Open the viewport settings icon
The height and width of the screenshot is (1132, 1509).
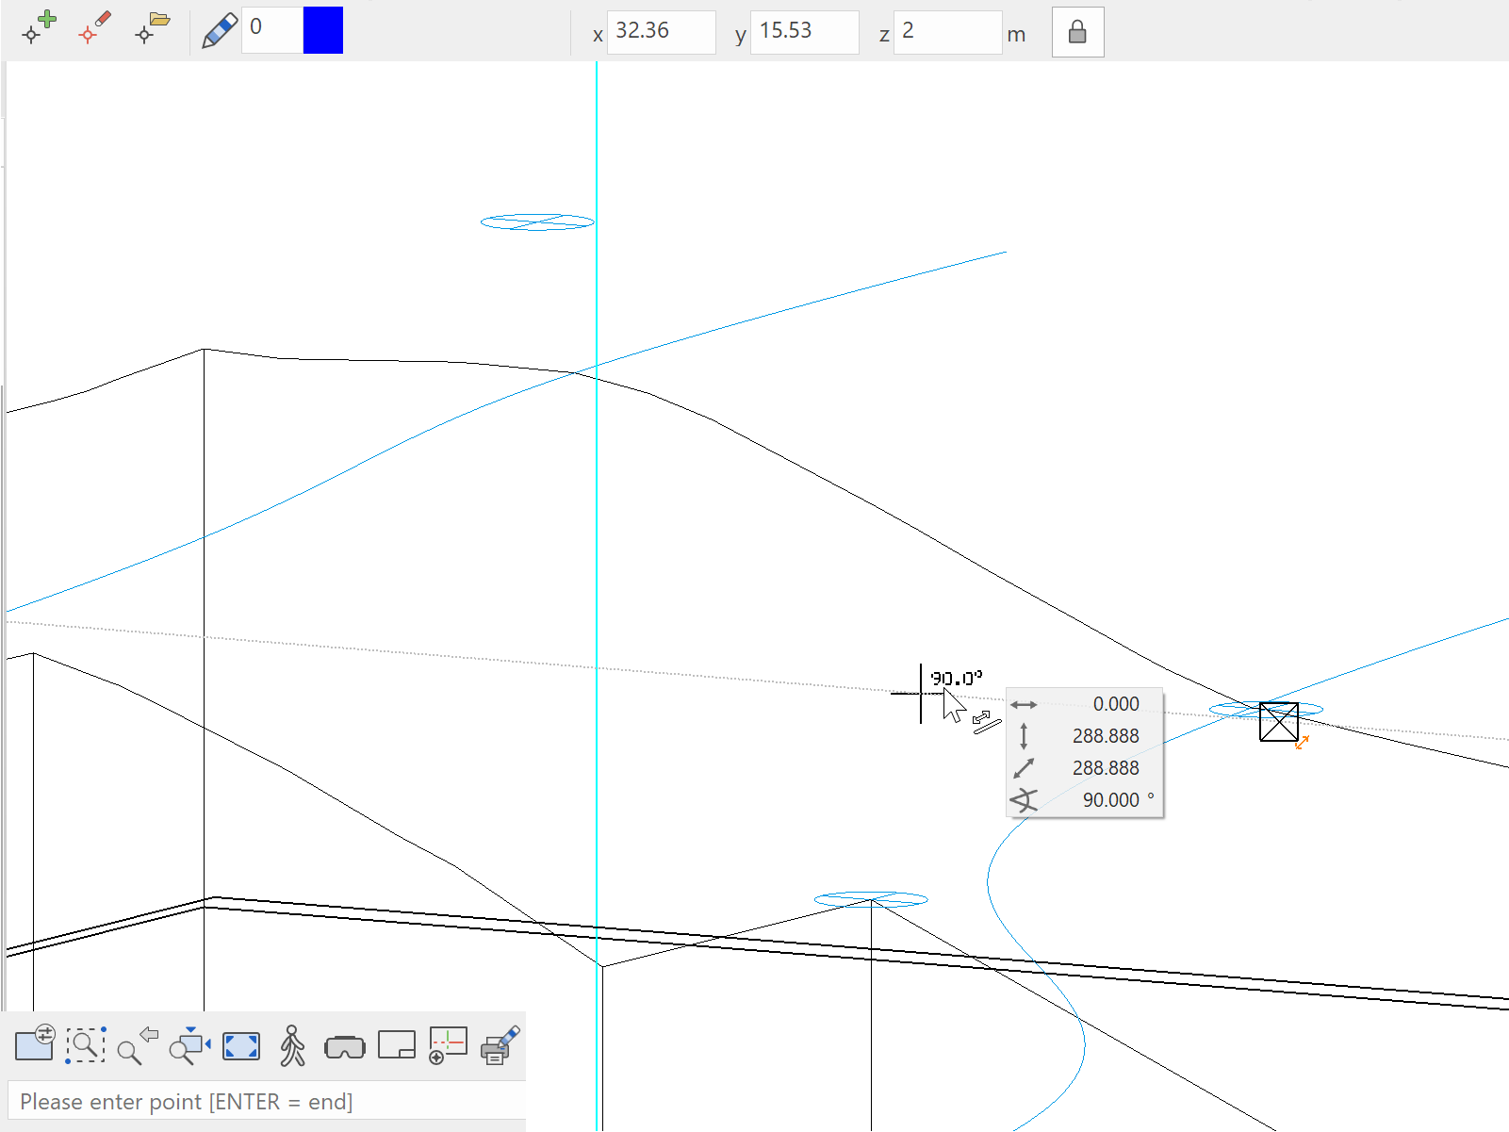tap(35, 1045)
